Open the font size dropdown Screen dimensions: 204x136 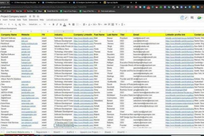click(47, 24)
